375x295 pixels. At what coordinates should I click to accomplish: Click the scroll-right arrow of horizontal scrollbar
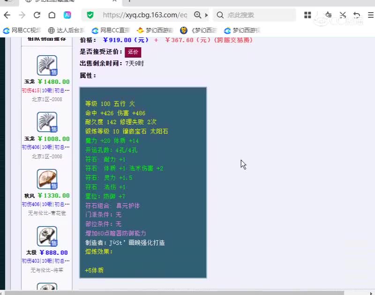point(371,293)
